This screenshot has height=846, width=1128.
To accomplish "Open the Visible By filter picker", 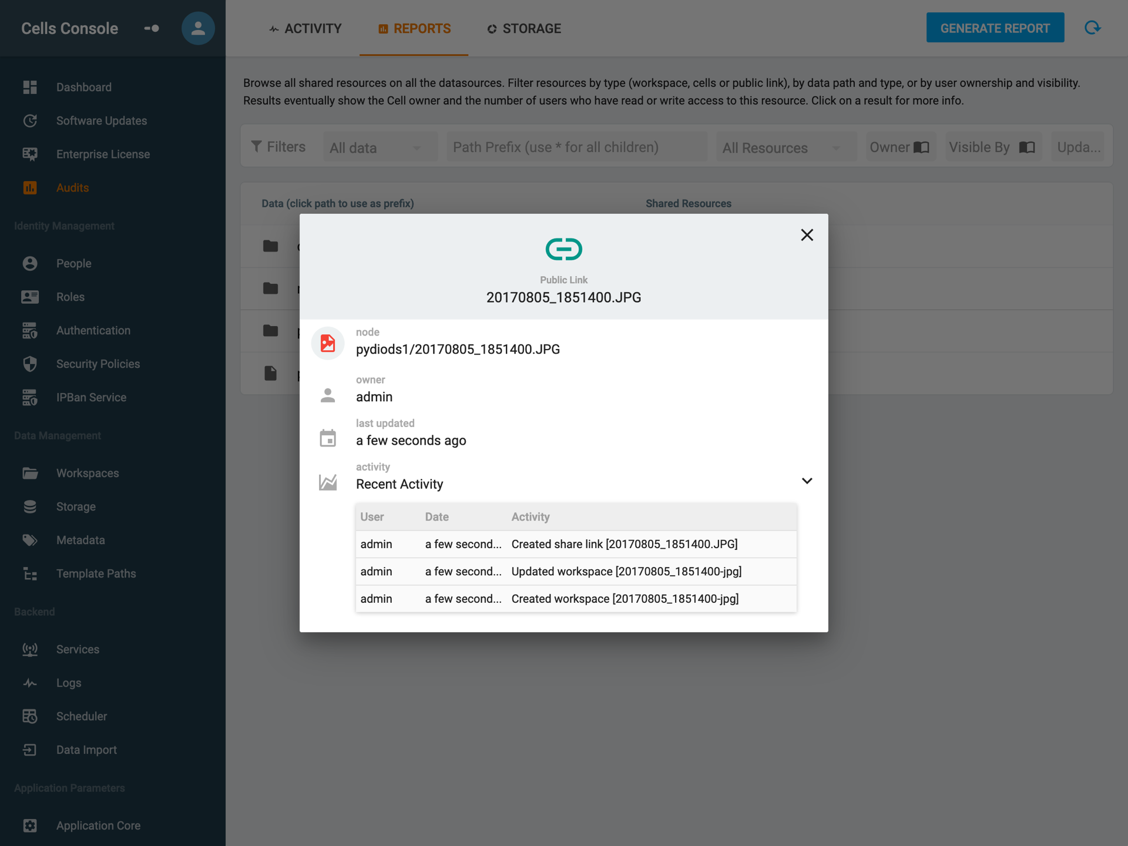I will click(992, 147).
